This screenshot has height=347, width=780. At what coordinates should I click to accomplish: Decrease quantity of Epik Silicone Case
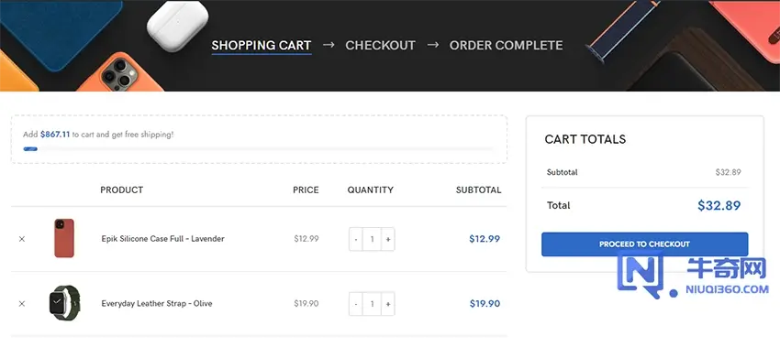356,239
